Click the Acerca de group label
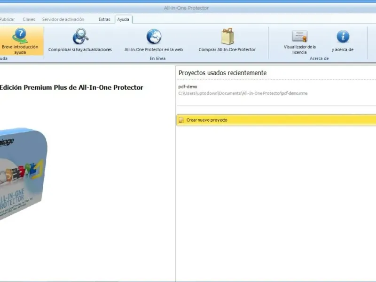Screen dimensions: 376x282 click(319, 58)
